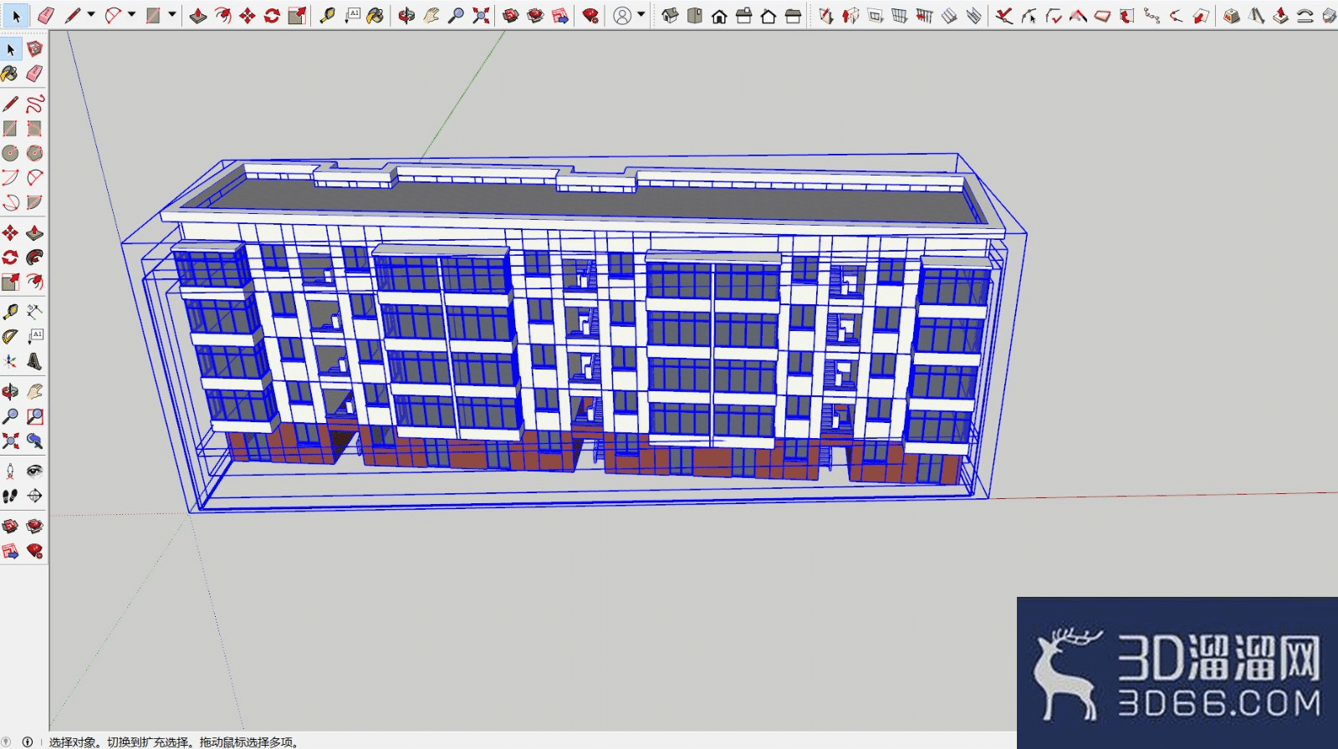Open 3D Warehouse from top toolbar

(511, 15)
